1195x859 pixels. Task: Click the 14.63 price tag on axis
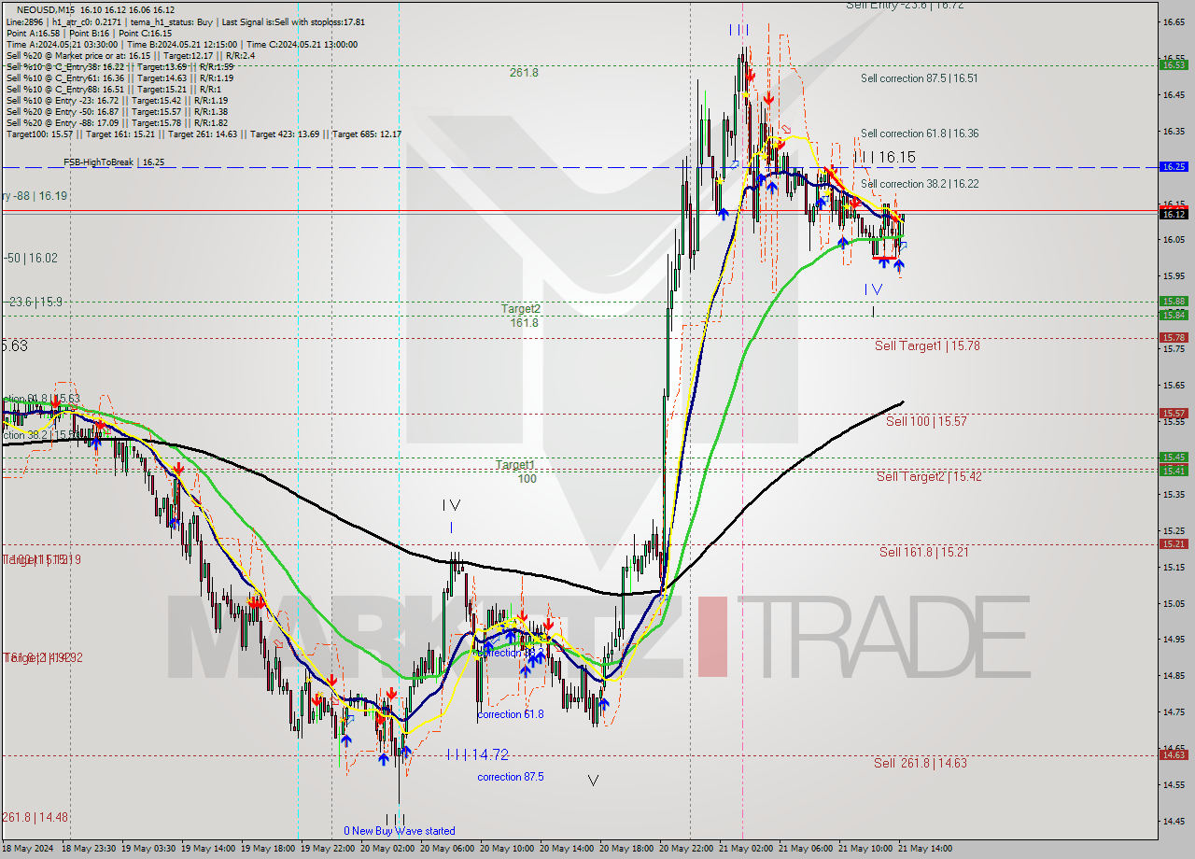tap(1173, 754)
